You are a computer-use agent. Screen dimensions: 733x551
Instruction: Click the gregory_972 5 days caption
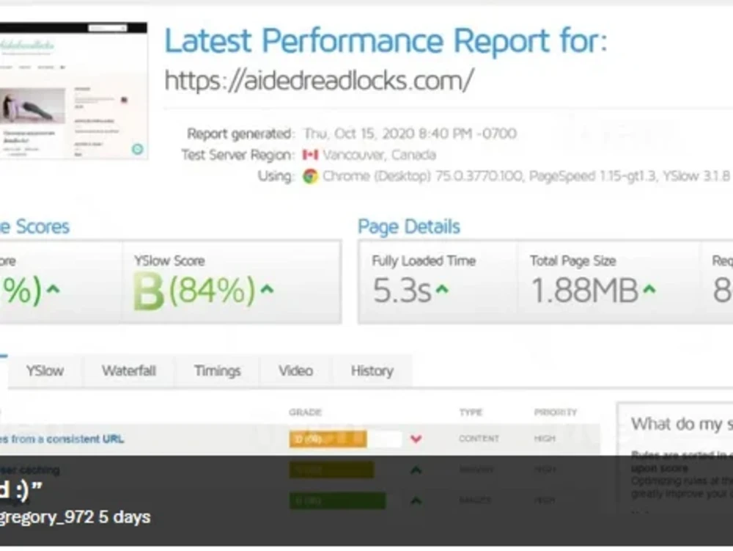[75, 517]
